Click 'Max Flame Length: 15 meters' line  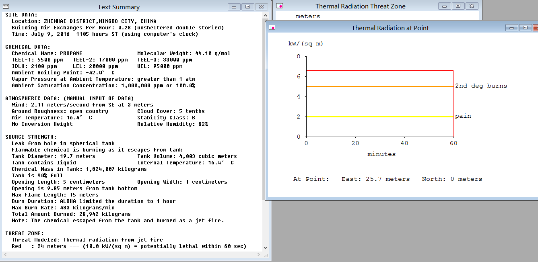(x=55, y=195)
